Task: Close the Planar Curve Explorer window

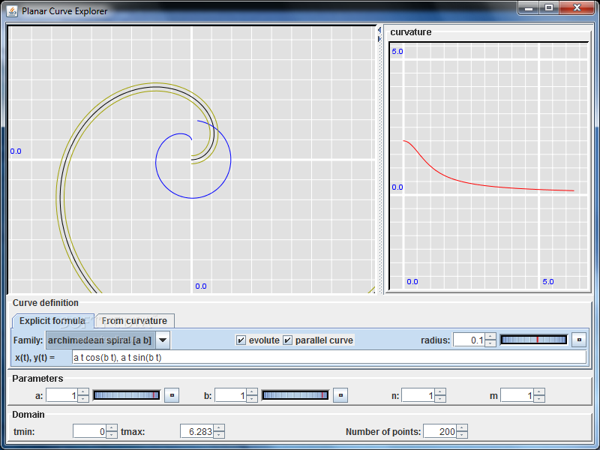Action: [x=577, y=7]
